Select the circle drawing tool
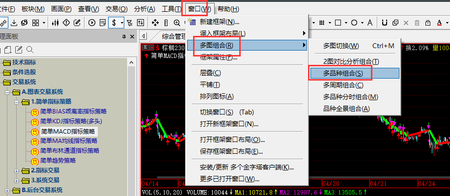This screenshot has height=196, width=450. point(354,23)
